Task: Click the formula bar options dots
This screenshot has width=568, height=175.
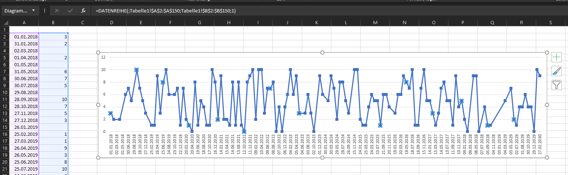Action: point(45,11)
